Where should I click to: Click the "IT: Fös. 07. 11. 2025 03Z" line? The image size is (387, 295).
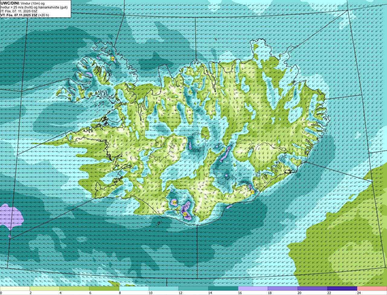click(19, 11)
